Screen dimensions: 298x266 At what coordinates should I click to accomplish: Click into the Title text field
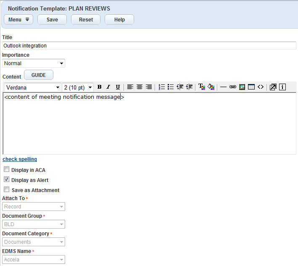[149, 45]
